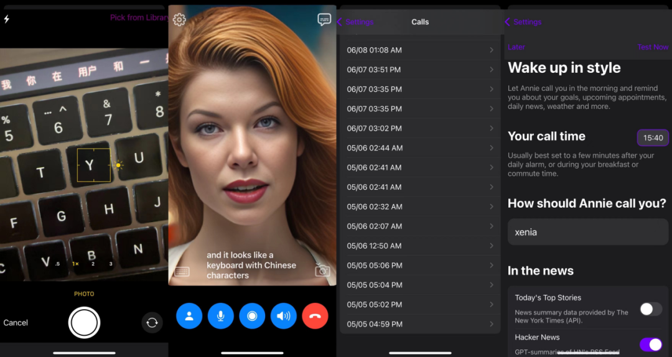Viewport: 672px width, 357px height.
Task: Select the 2x camera zoom level
Action: coord(93,264)
